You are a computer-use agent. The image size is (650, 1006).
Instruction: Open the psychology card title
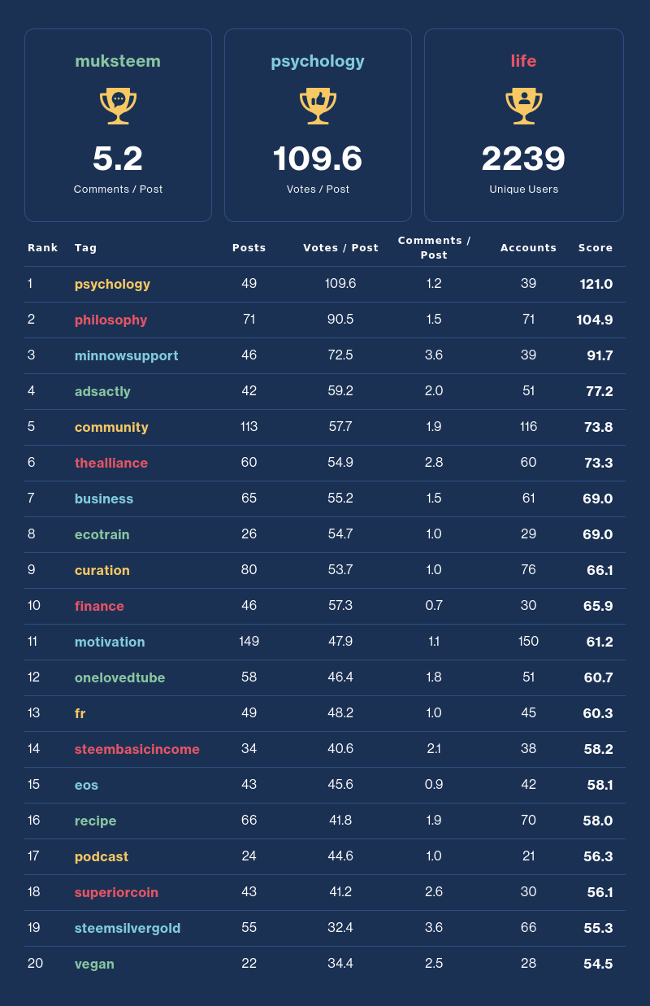click(x=318, y=61)
